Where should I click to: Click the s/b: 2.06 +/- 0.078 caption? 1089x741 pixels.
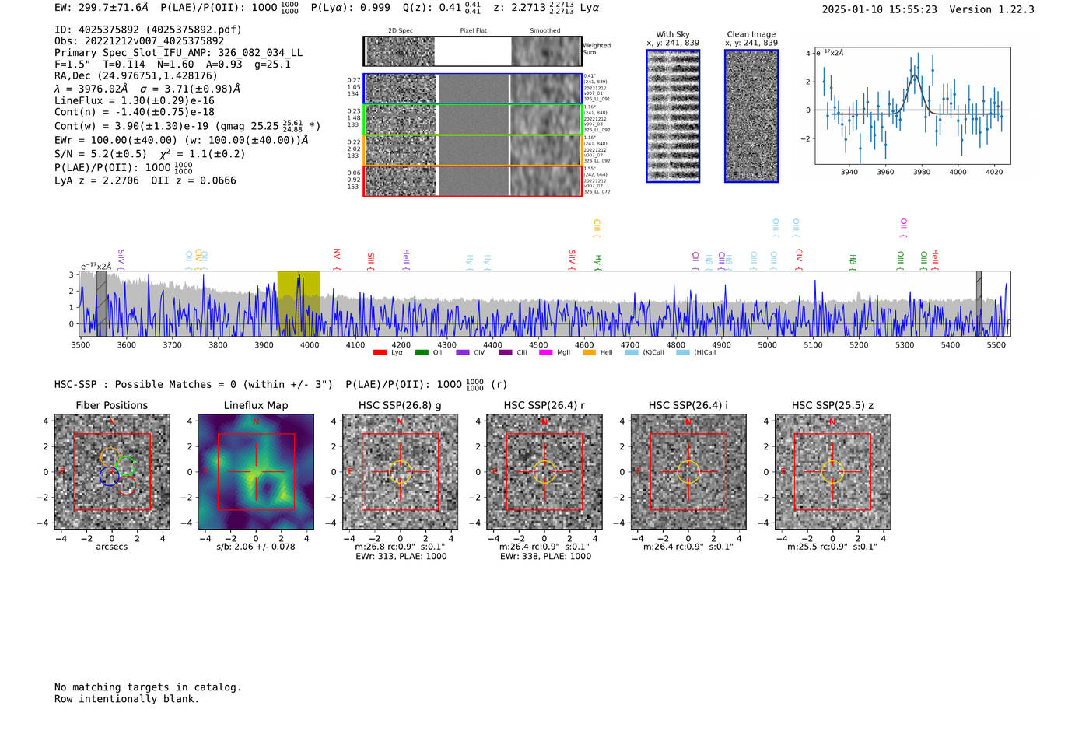coord(256,547)
